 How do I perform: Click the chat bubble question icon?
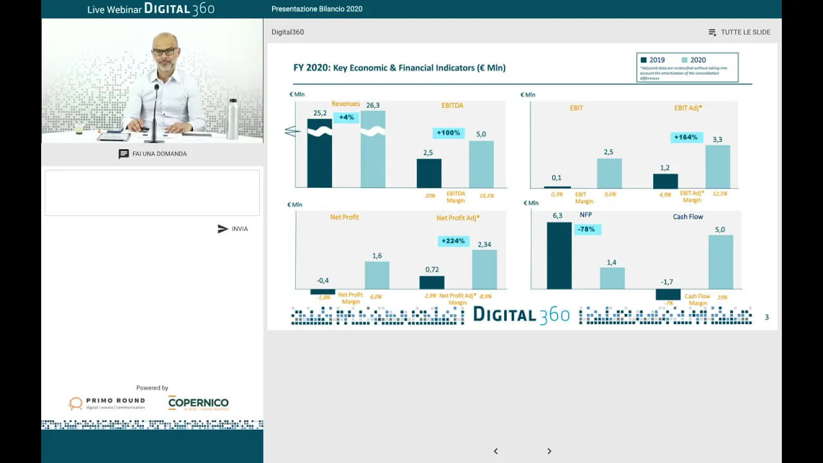(x=123, y=154)
